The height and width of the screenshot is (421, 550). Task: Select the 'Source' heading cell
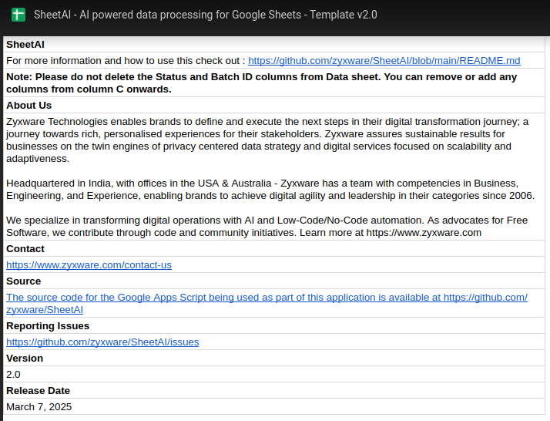(274, 281)
